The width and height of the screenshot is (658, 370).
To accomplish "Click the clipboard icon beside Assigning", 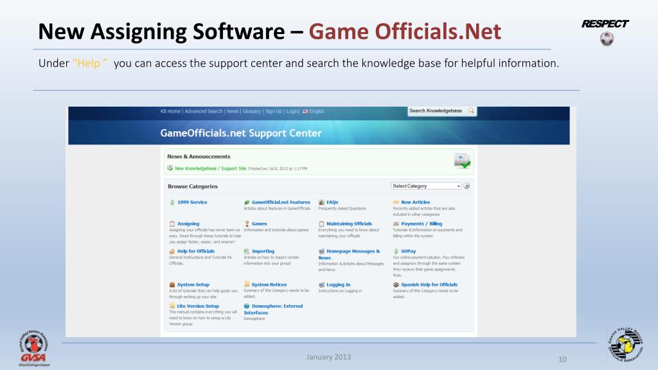I will (172, 224).
